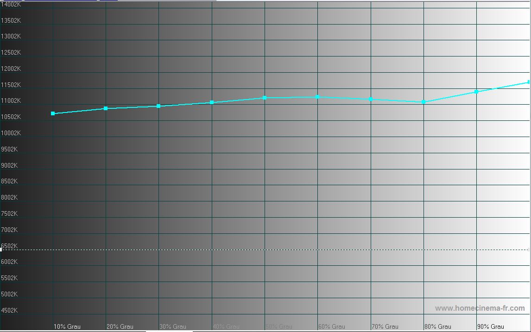
Task: Select the 30% Grau axis label
Action: pos(173,326)
